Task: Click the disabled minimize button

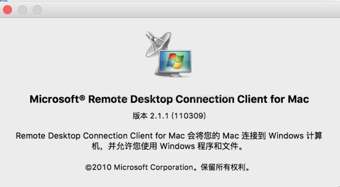Action: coord(22,10)
